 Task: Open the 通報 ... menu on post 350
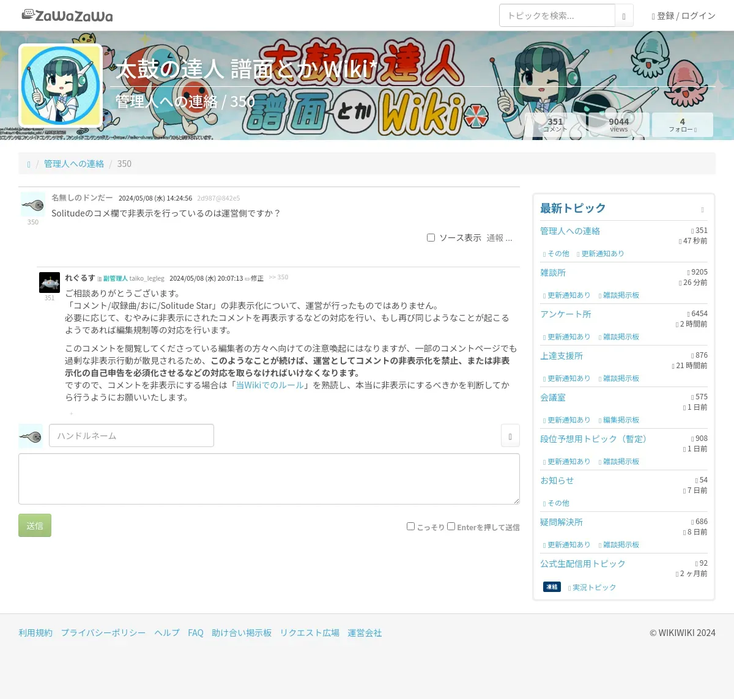coord(499,238)
